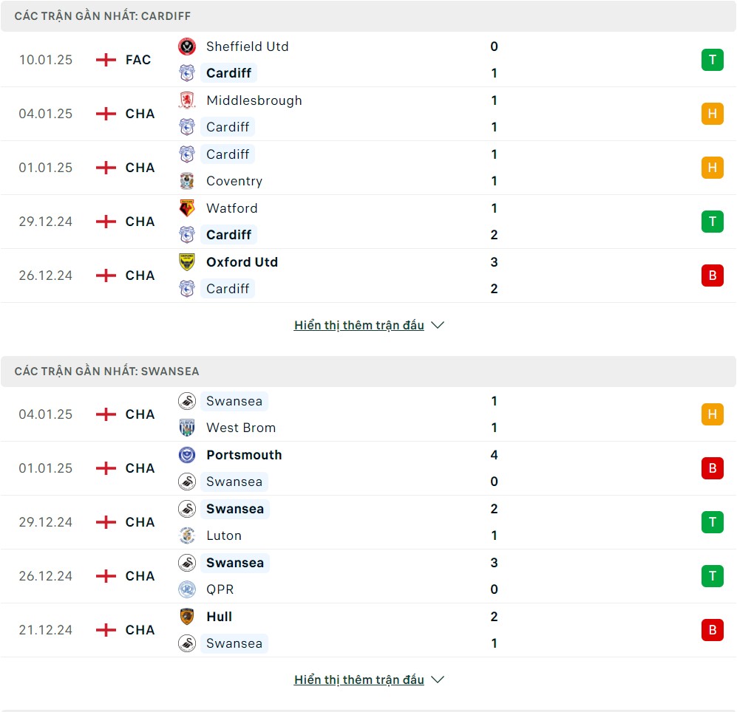Open the Portsmouth team name link
Viewport: 737px width, 712px height.
click(x=244, y=455)
